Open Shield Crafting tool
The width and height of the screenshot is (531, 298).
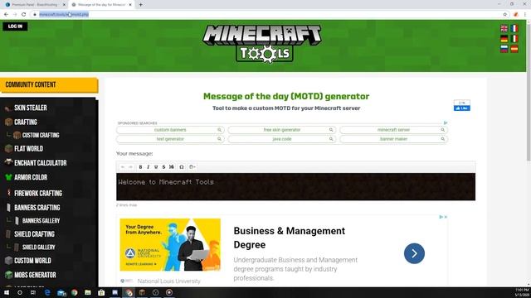[34, 234]
